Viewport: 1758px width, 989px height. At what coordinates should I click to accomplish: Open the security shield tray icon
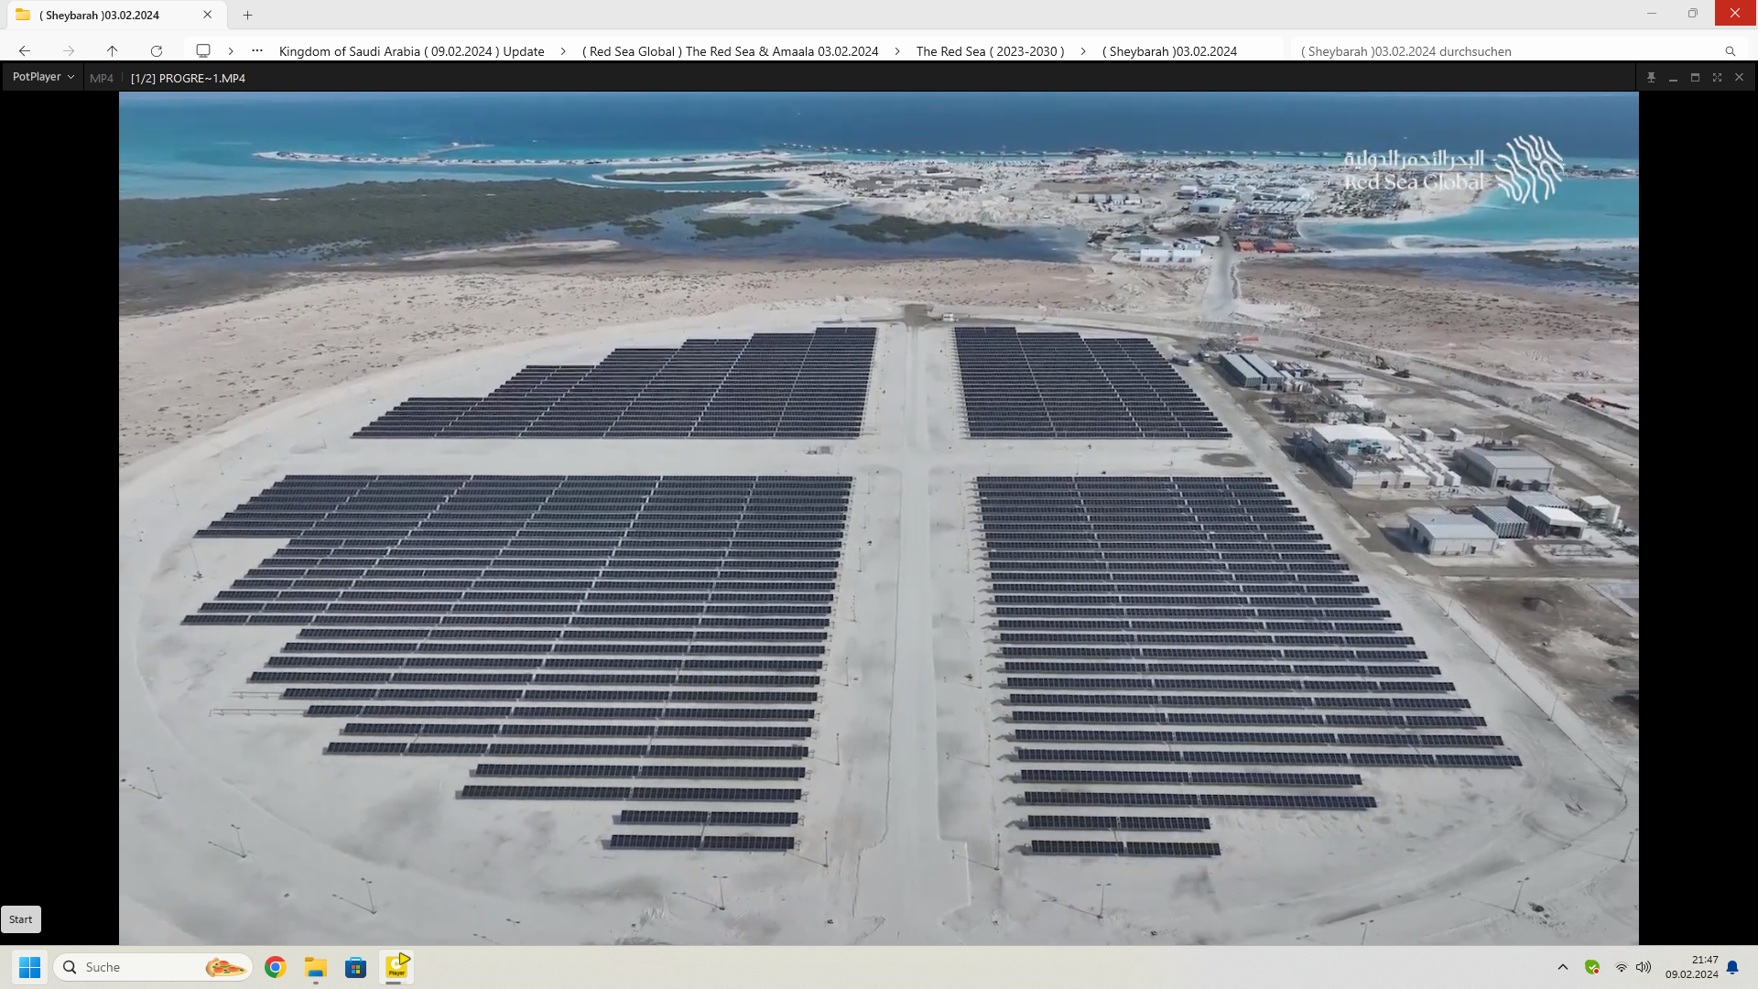1592,967
